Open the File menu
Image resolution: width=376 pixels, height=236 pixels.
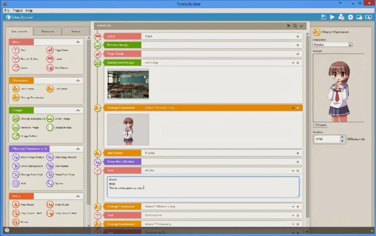point(7,11)
